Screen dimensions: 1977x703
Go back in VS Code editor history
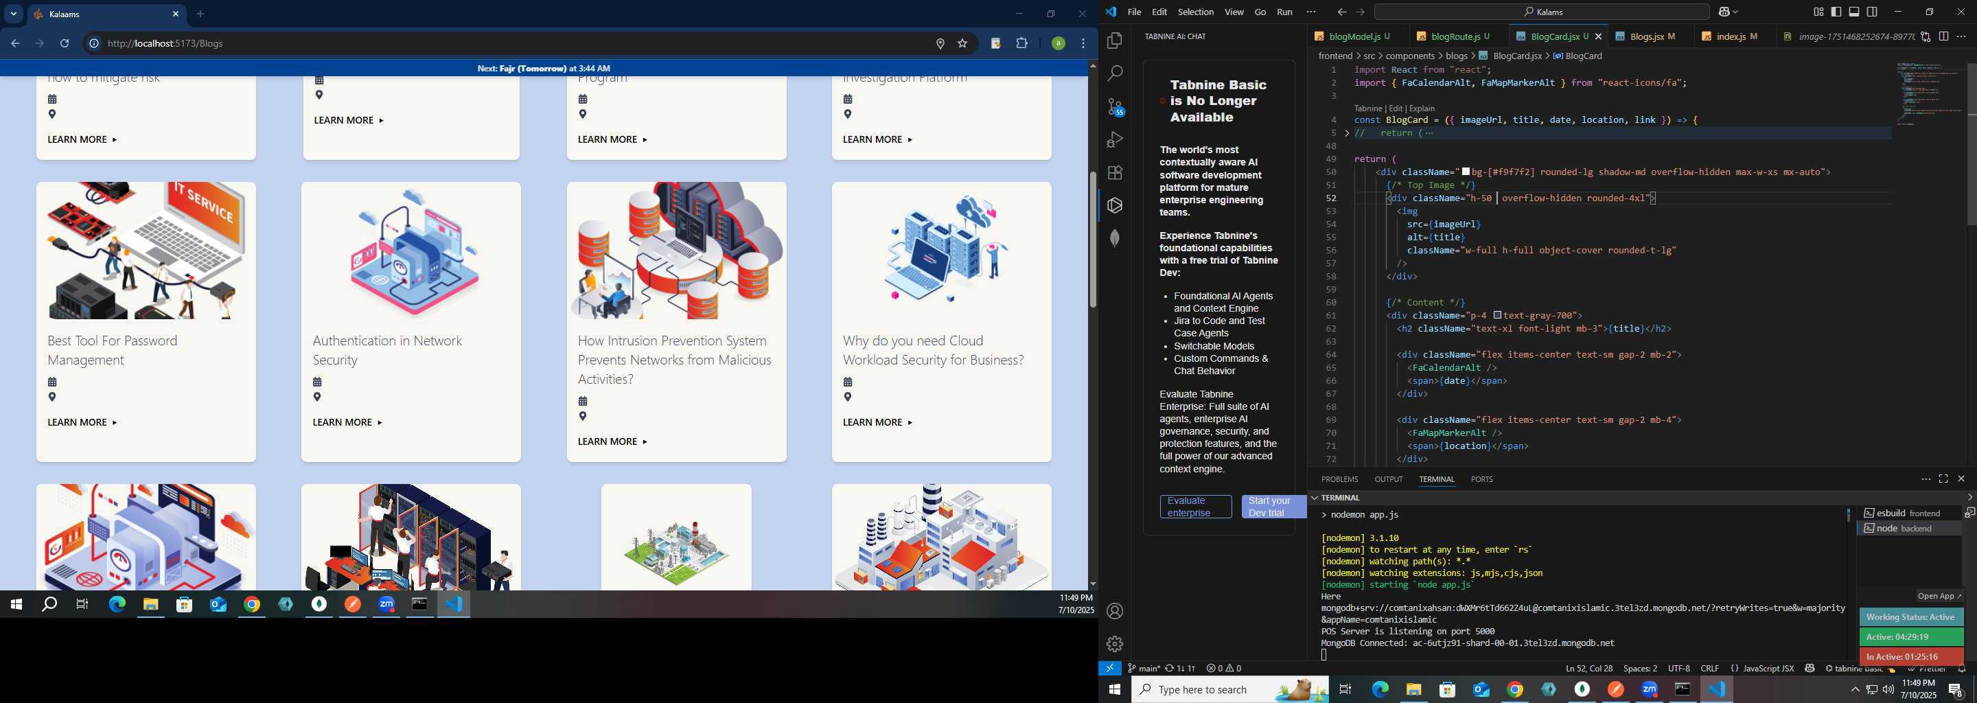click(1341, 12)
